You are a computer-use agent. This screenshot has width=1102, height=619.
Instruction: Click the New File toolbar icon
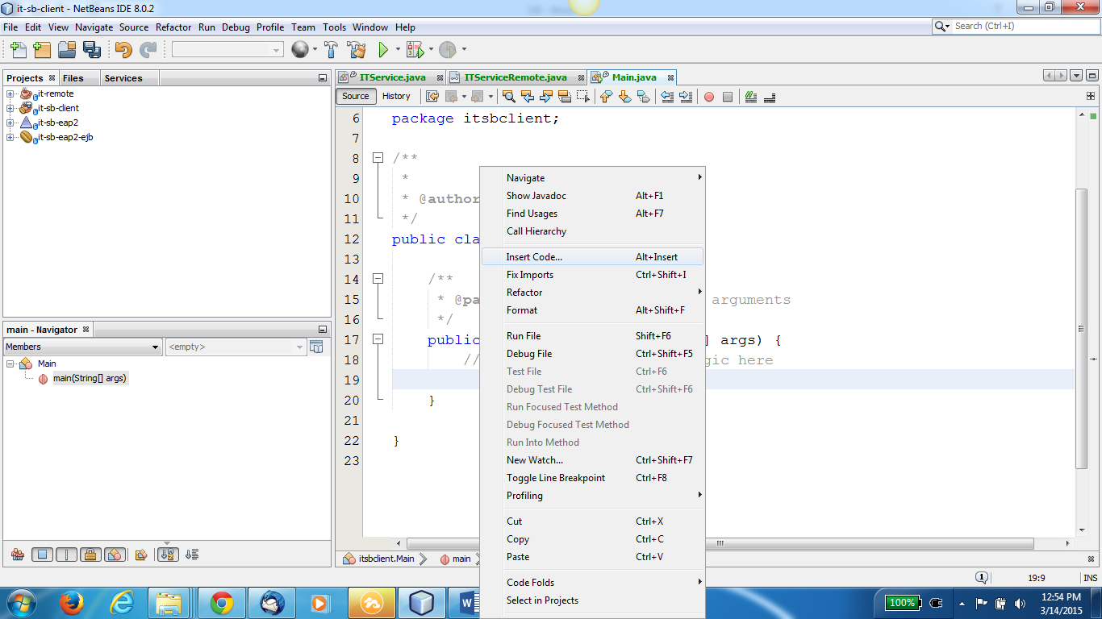click(x=18, y=50)
